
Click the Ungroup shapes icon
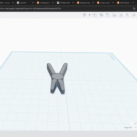(x=108, y=15)
